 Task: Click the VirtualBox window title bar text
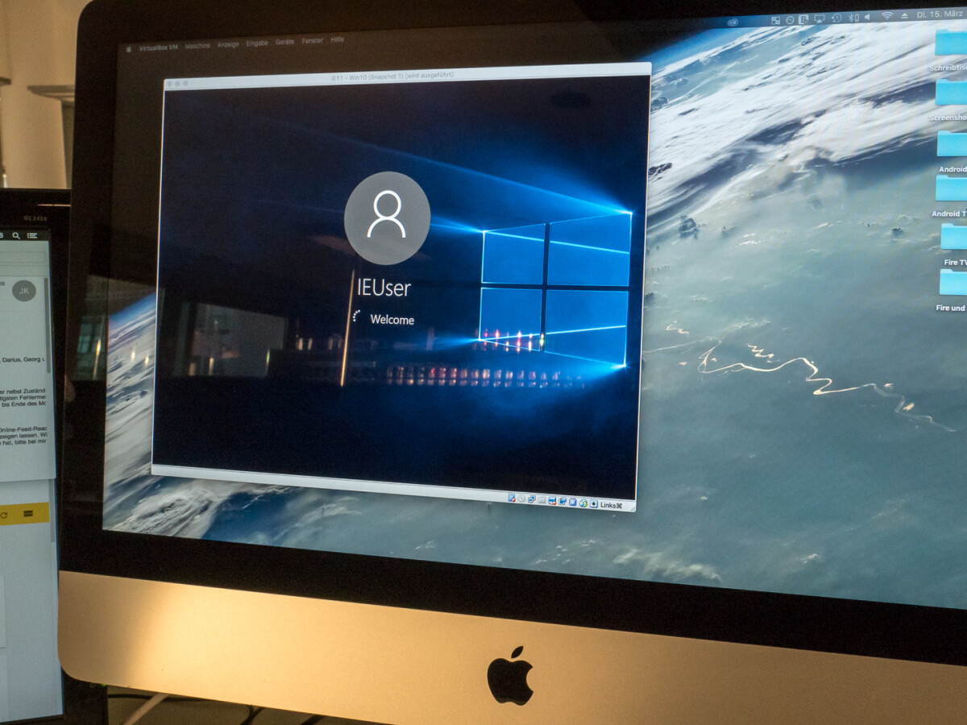392,75
